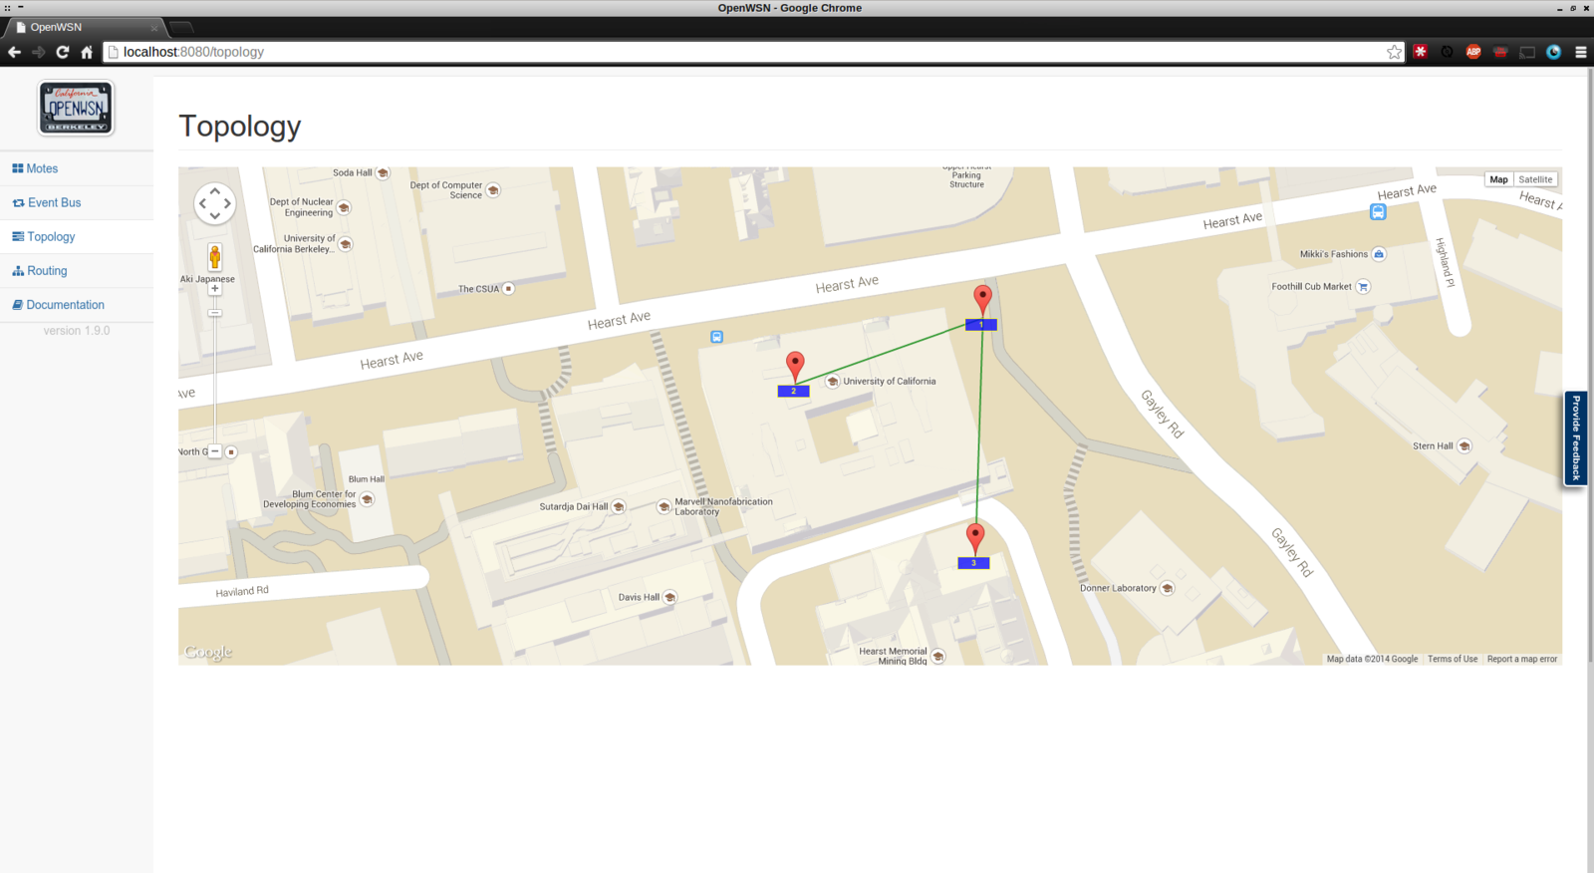Click the bus stop icon on Hearst Ave center
Screen dimensions: 1594x873
click(x=716, y=337)
